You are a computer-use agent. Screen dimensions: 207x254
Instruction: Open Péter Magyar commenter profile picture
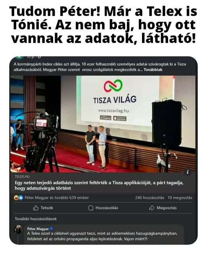click(18, 229)
